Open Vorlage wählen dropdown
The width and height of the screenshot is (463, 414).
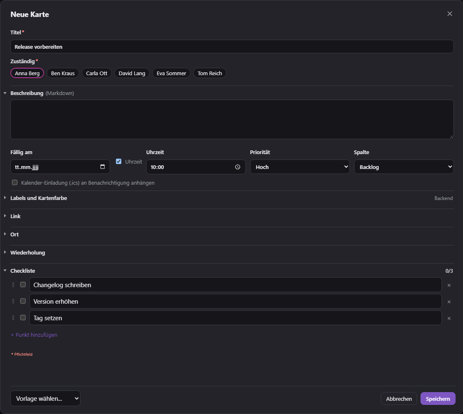(45, 398)
